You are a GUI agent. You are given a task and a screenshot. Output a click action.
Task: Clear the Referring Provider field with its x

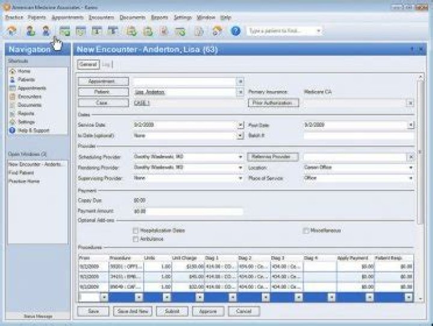[x=411, y=157]
